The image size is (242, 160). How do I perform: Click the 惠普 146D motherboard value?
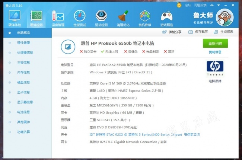tap(126, 91)
